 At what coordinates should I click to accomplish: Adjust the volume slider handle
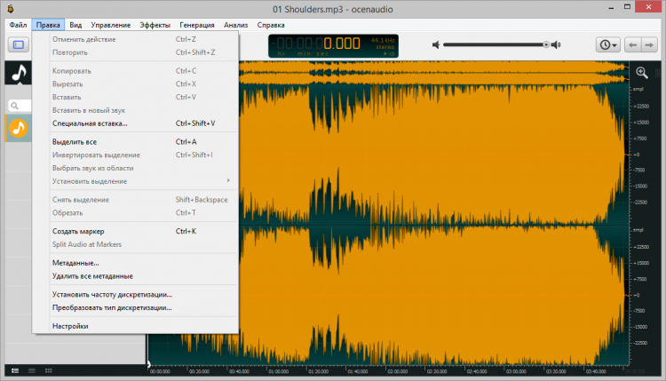pos(546,44)
